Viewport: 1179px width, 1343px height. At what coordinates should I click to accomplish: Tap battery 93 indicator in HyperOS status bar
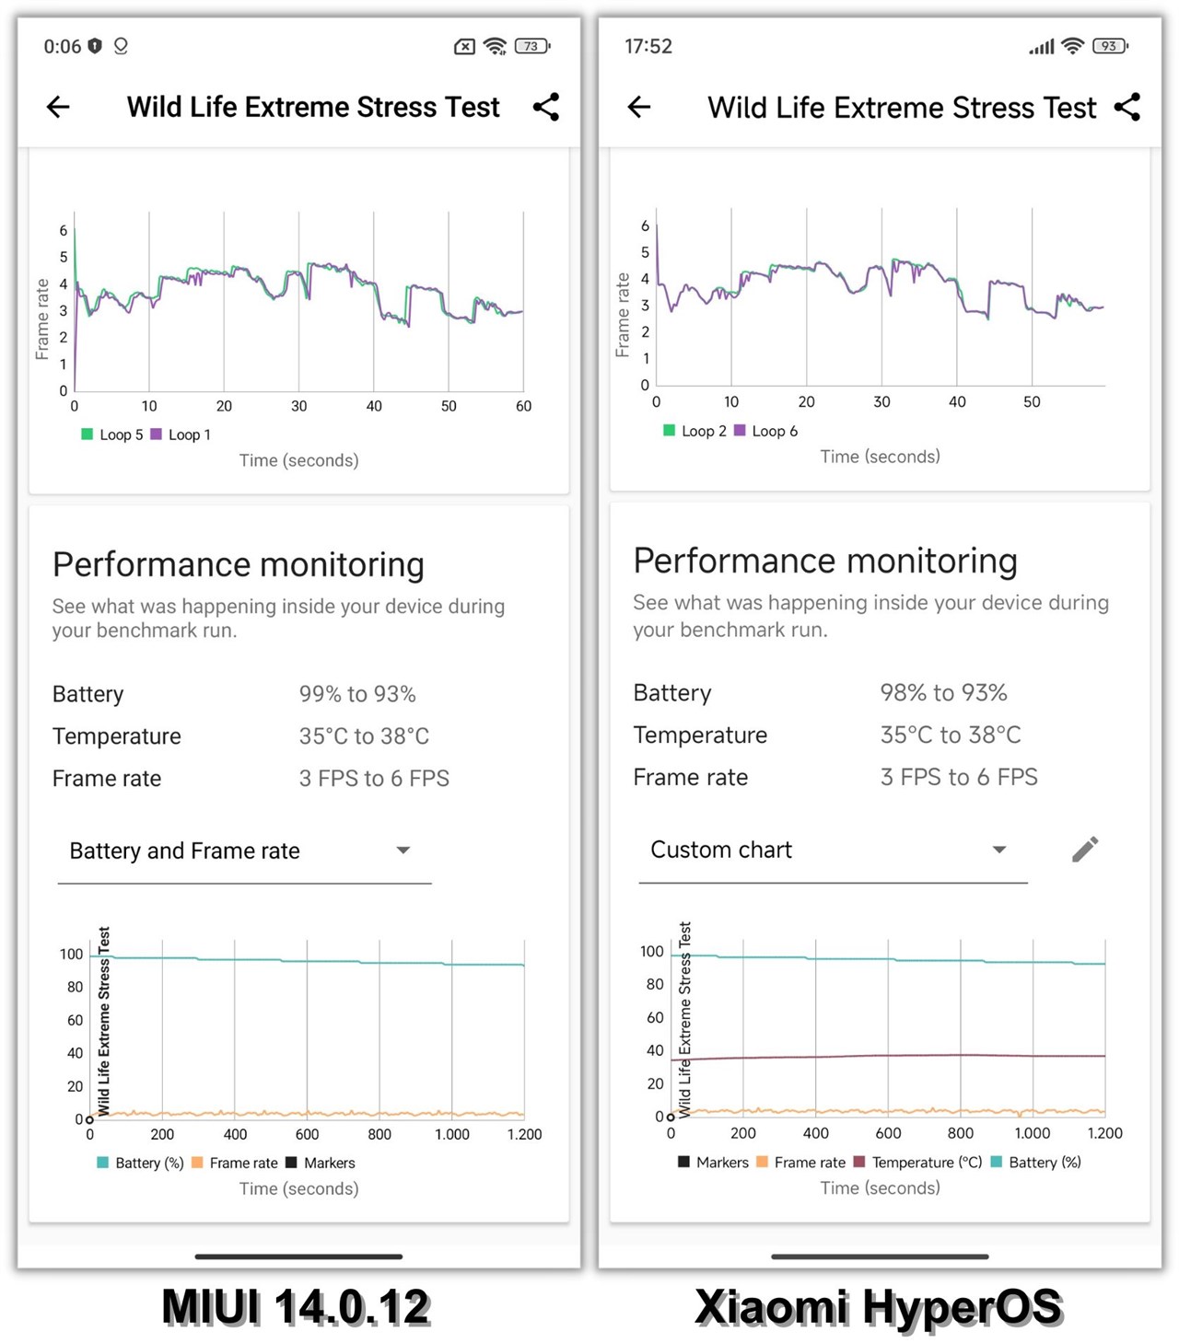(1110, 46)
